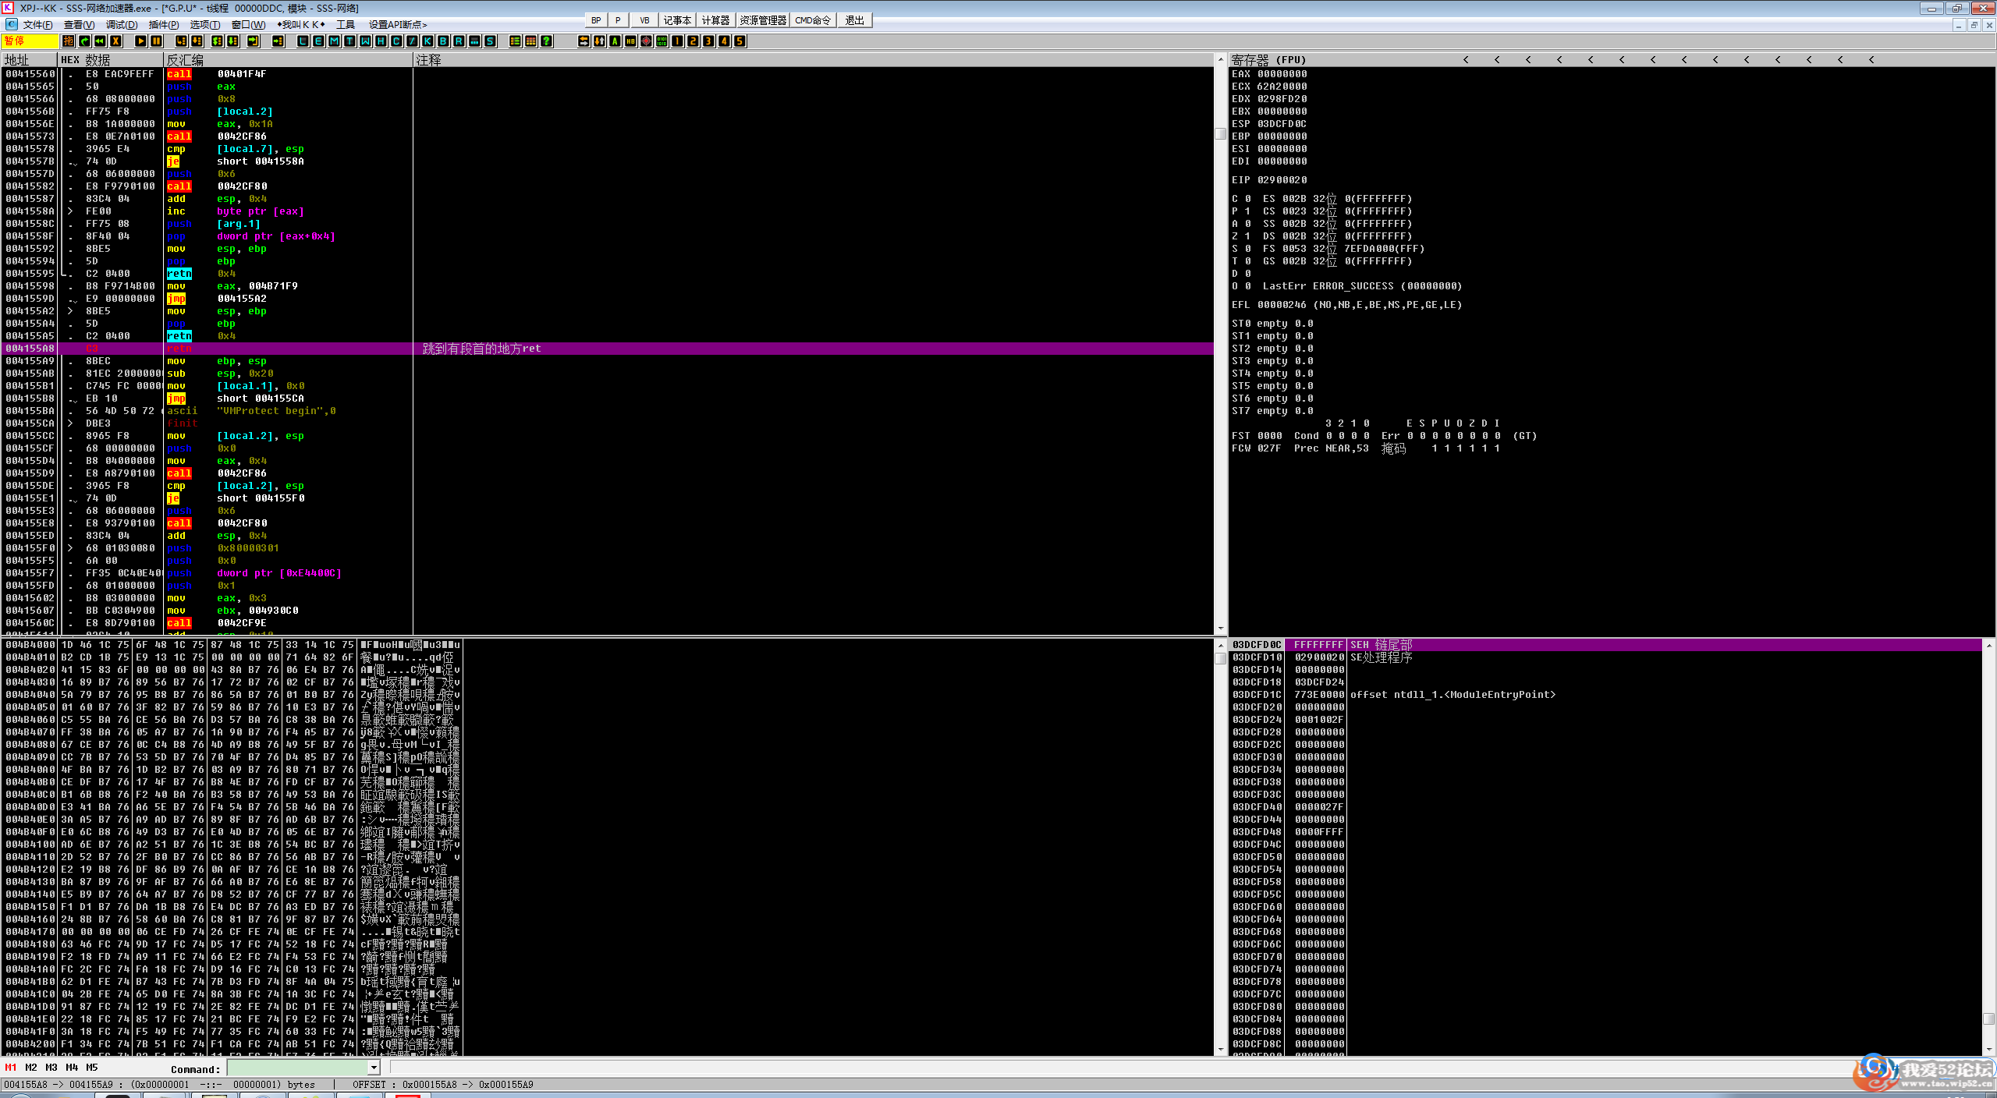Viewport: 1997px width, 1098px height.
Task: Open the 文件(F) menu
Action: pos(37,25)
